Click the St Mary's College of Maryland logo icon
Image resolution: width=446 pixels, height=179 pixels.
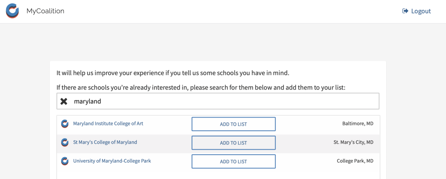(65, 142)
